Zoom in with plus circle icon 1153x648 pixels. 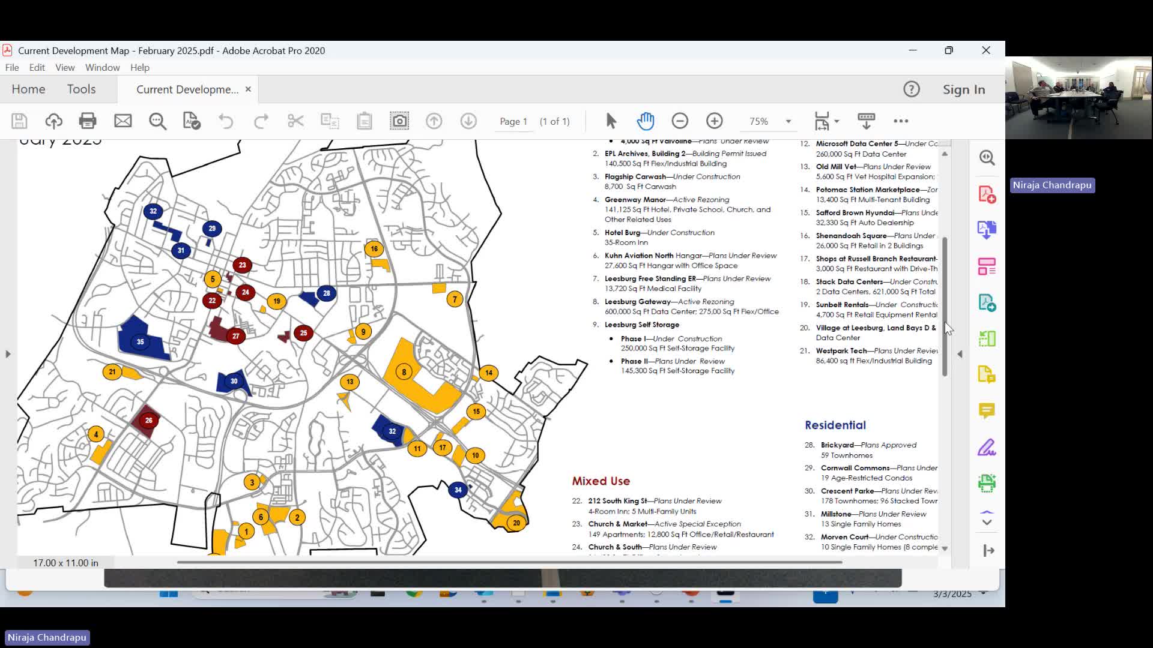(x=715, y=121)
